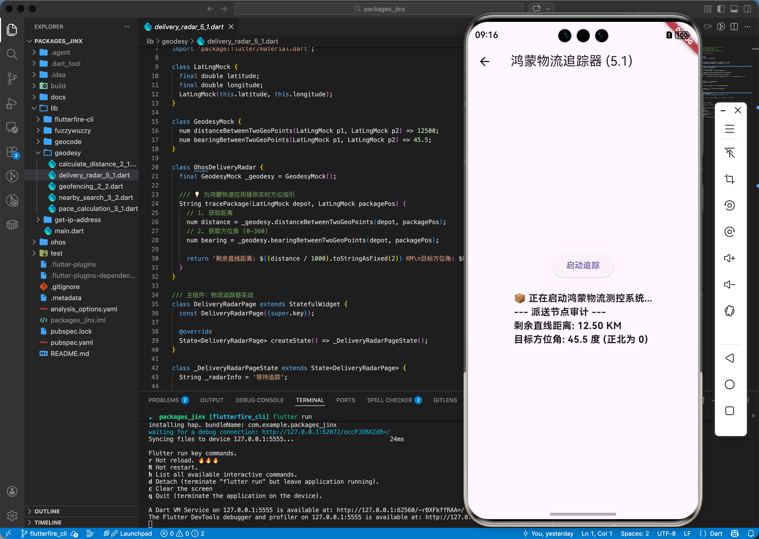
Task: Toggle secondary side bar layout icon
Action: (x=747, y=9)
